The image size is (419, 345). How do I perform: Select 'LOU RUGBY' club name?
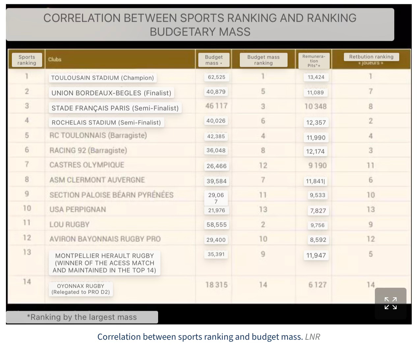(70, 225)
